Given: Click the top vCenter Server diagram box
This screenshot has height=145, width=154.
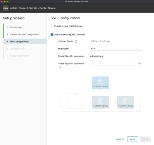Looking at the screenshot, I should coord(100,83).
